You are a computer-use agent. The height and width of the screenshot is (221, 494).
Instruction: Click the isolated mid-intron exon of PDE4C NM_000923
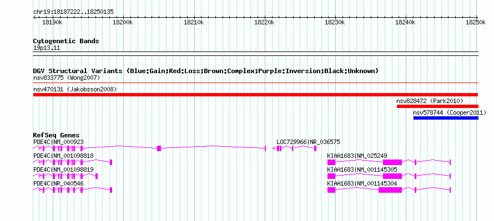pyautogui.click(x=159, y=148)
